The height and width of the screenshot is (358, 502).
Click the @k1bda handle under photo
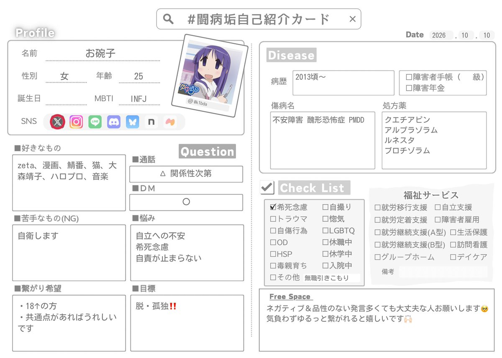point(197,102)
